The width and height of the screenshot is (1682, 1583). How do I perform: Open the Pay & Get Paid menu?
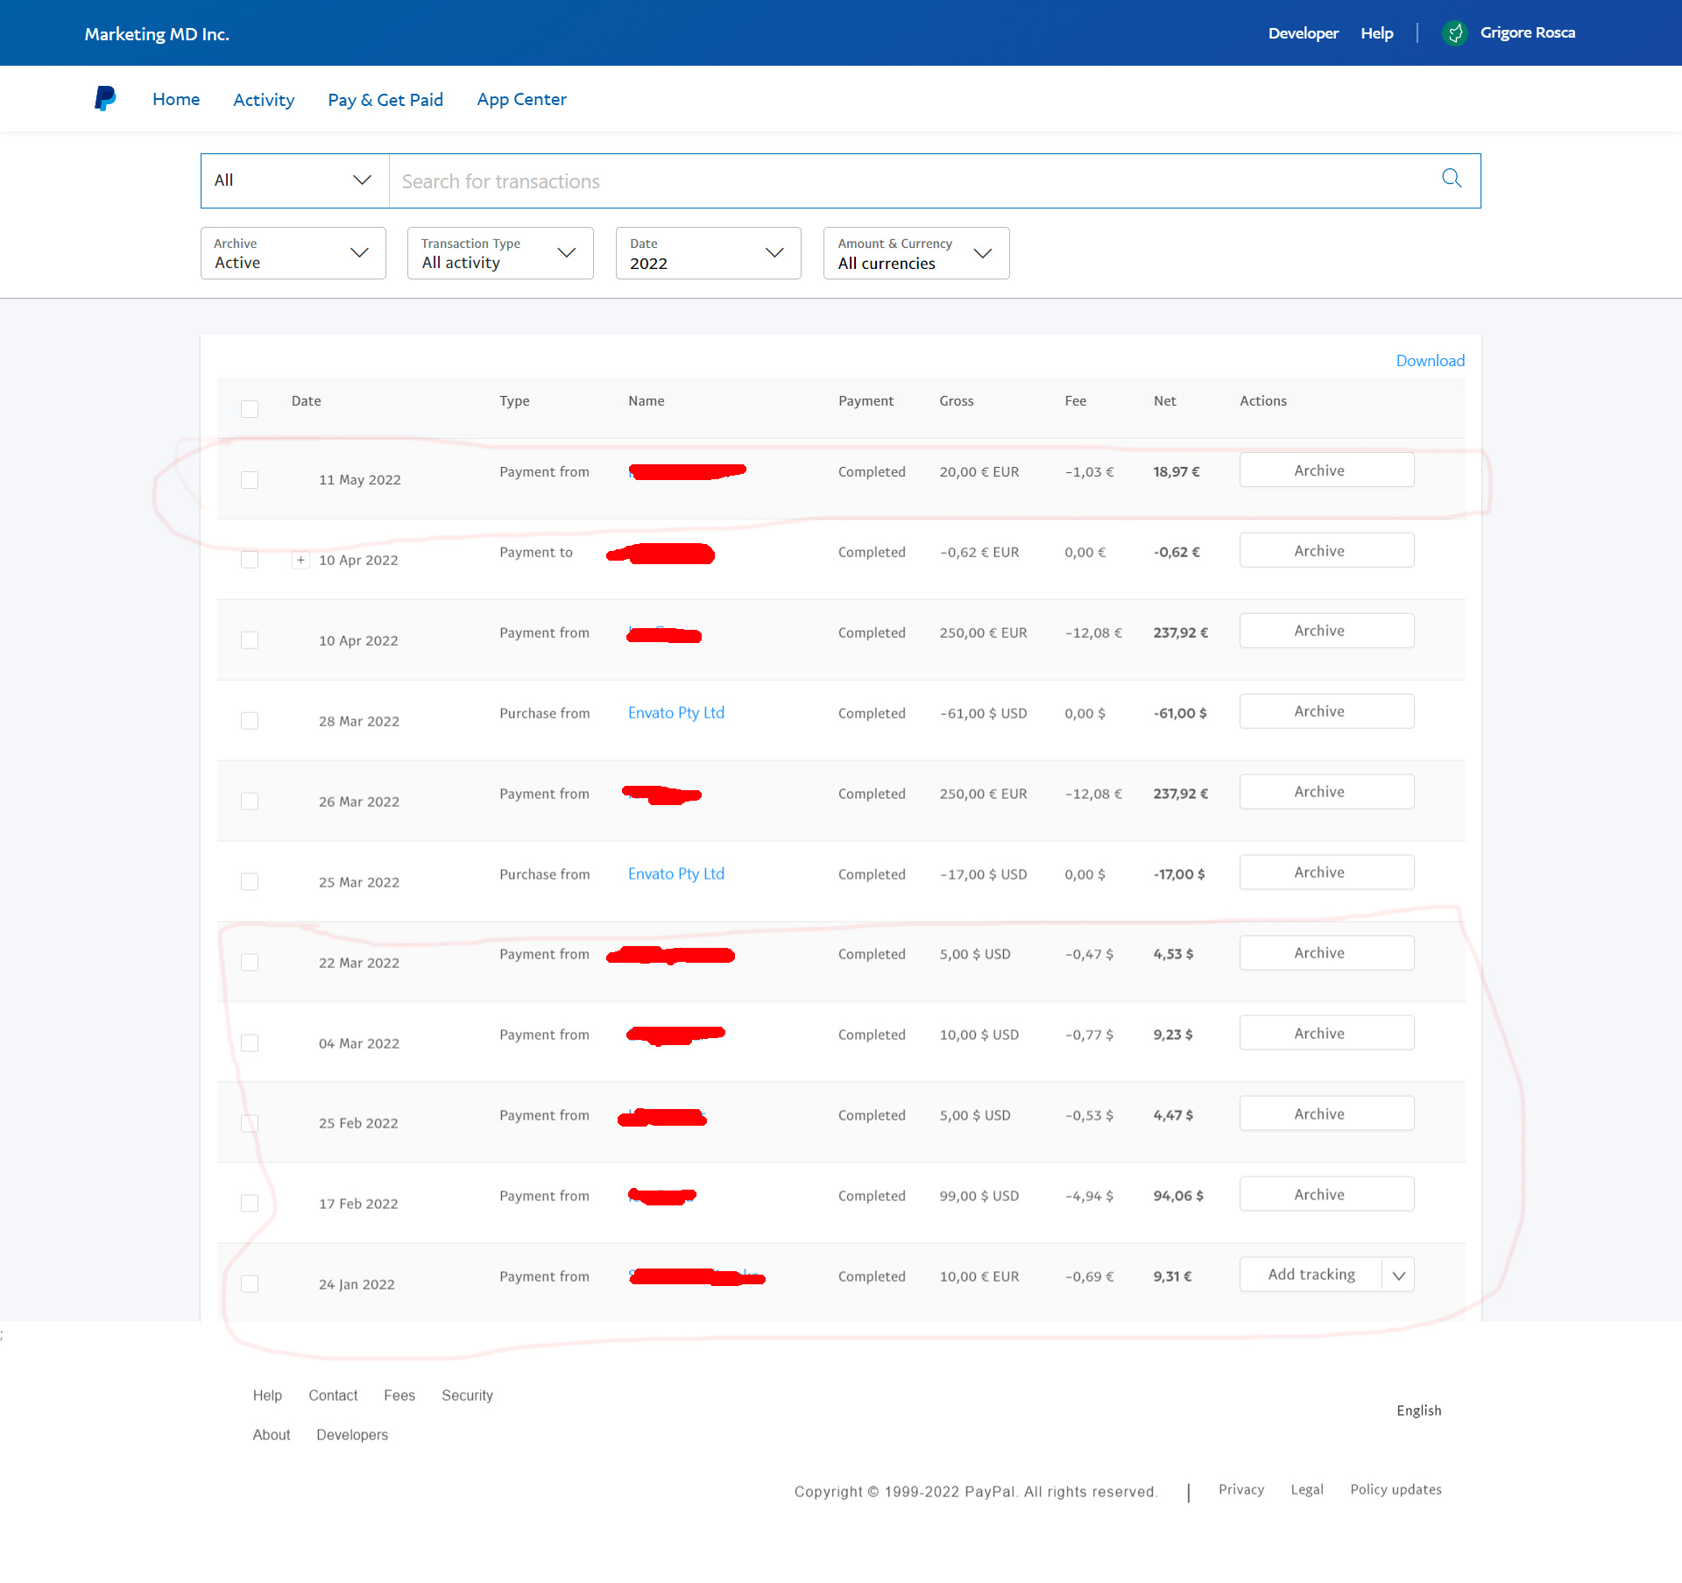pyautogui.click(x=385, y=100)
